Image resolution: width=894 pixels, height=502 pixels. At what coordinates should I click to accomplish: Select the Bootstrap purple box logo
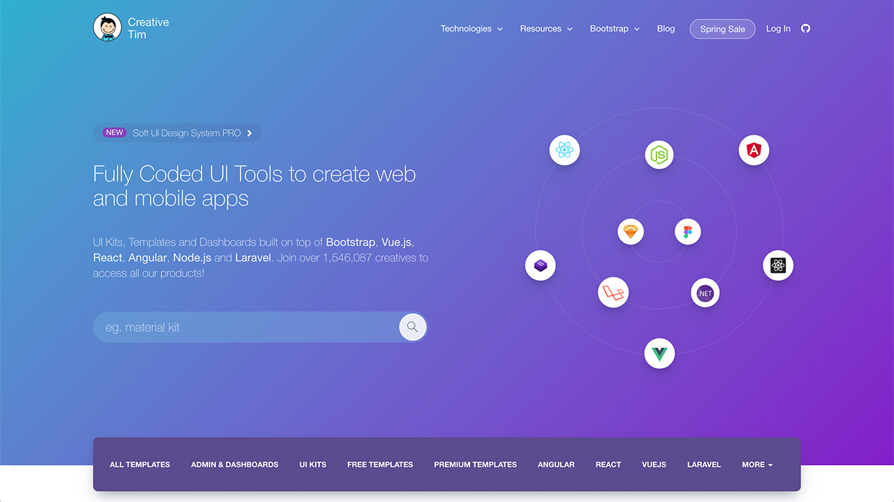tap(540, 266)
